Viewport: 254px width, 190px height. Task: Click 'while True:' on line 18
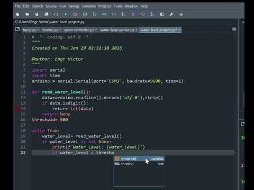click(x=46, y=131)
